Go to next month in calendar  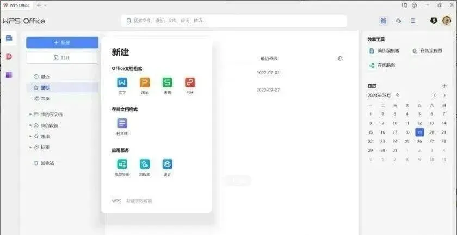point(444,96)
